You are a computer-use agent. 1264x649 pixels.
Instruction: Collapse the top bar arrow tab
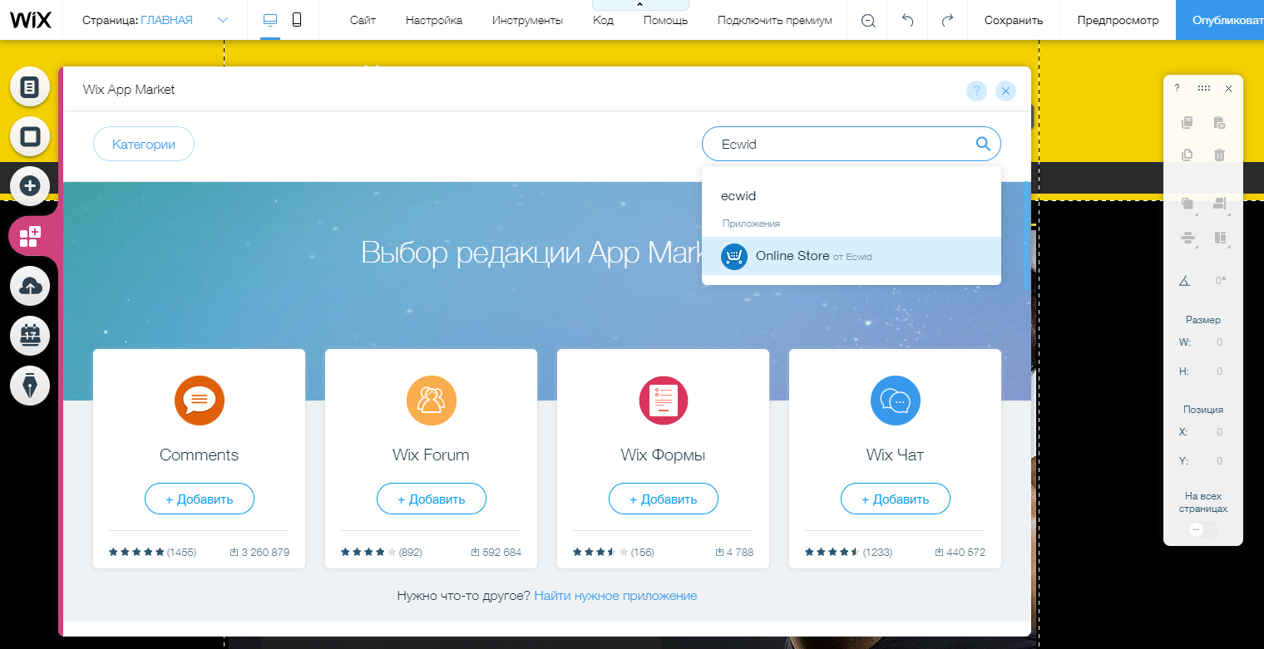pyautogui.click(x=639, y=5)
